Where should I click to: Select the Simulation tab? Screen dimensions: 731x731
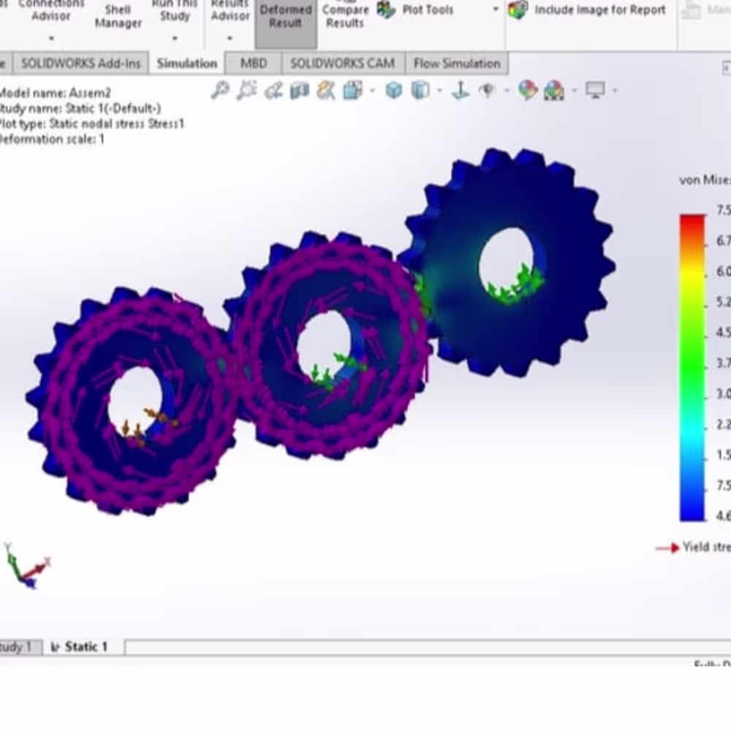click(187, 64)
